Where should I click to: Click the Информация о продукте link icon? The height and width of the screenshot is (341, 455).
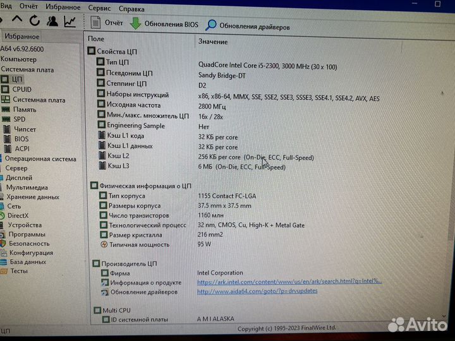click(x=104, y=282)
